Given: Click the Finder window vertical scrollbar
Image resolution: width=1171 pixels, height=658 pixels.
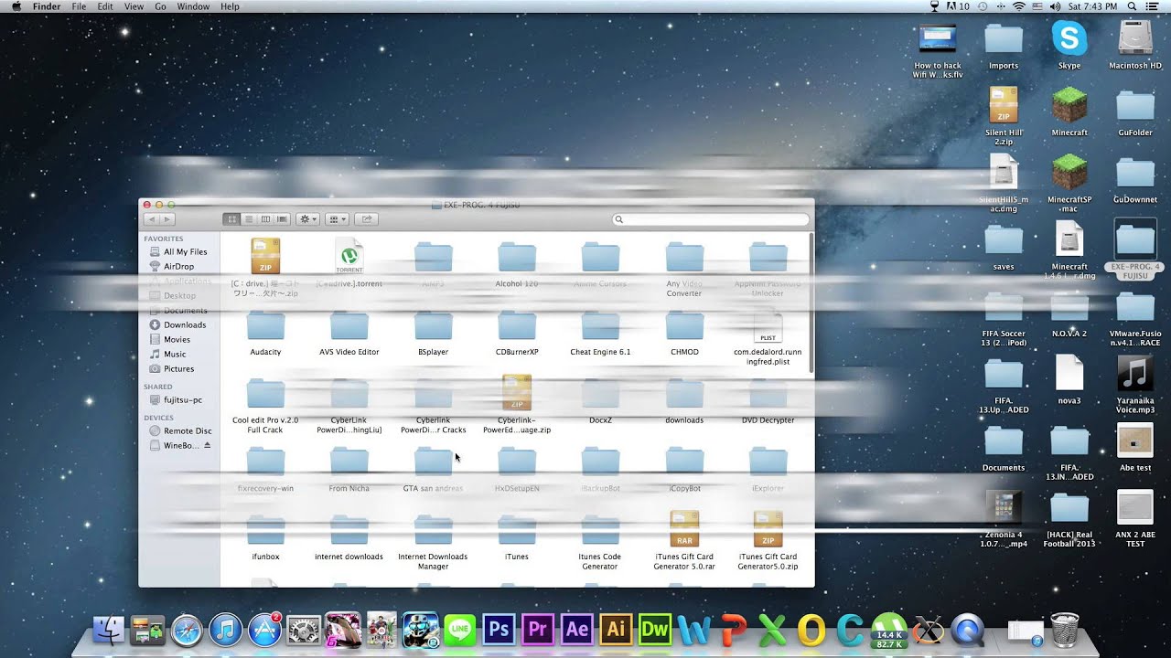Looking at the screenshot, I should 811,302.
